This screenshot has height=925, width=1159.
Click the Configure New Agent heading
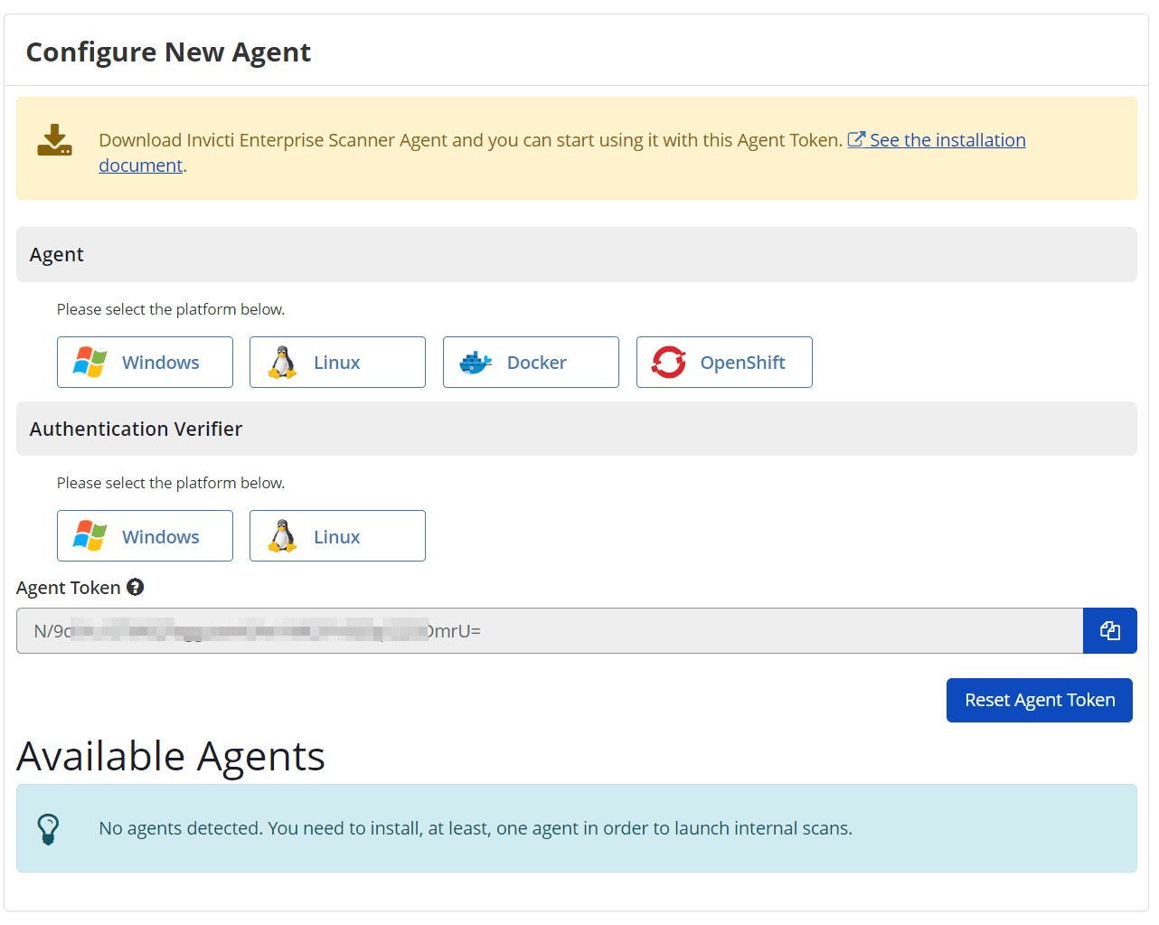[x=168, y=52]
